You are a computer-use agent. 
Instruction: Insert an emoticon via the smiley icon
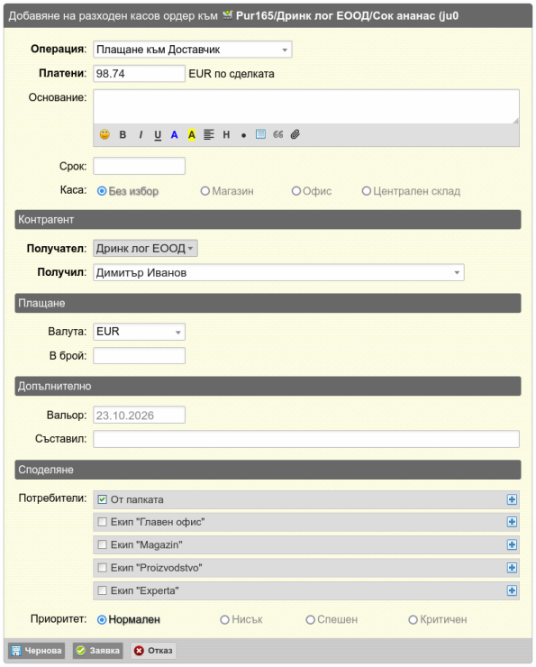coord(104,134)
